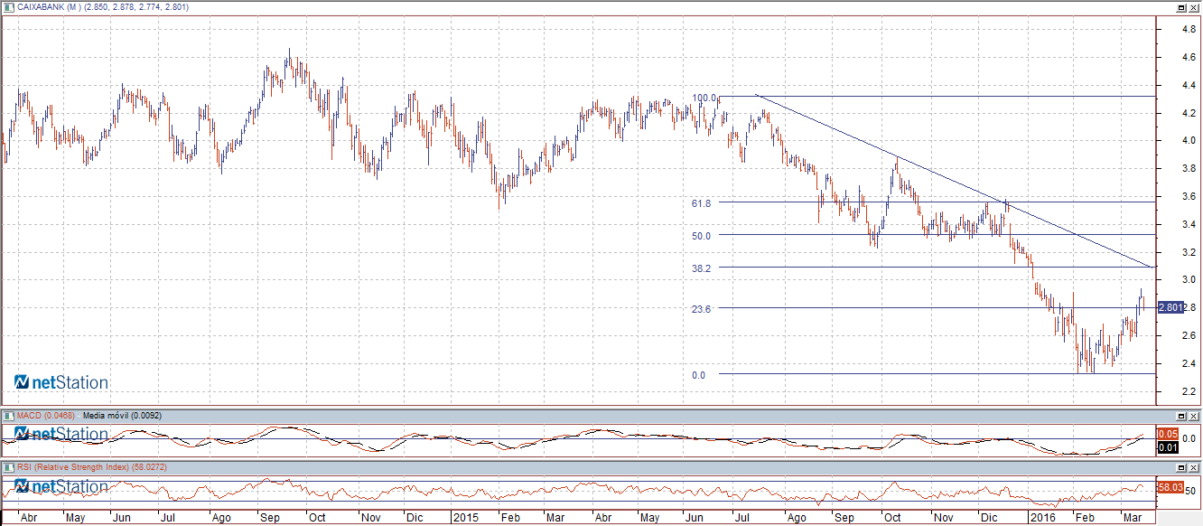Image resolution: width=1203 pixels, height=526 pixels.
Task: Click the 23.6 Fibonacci retracement label
Action: click(701, 309)
